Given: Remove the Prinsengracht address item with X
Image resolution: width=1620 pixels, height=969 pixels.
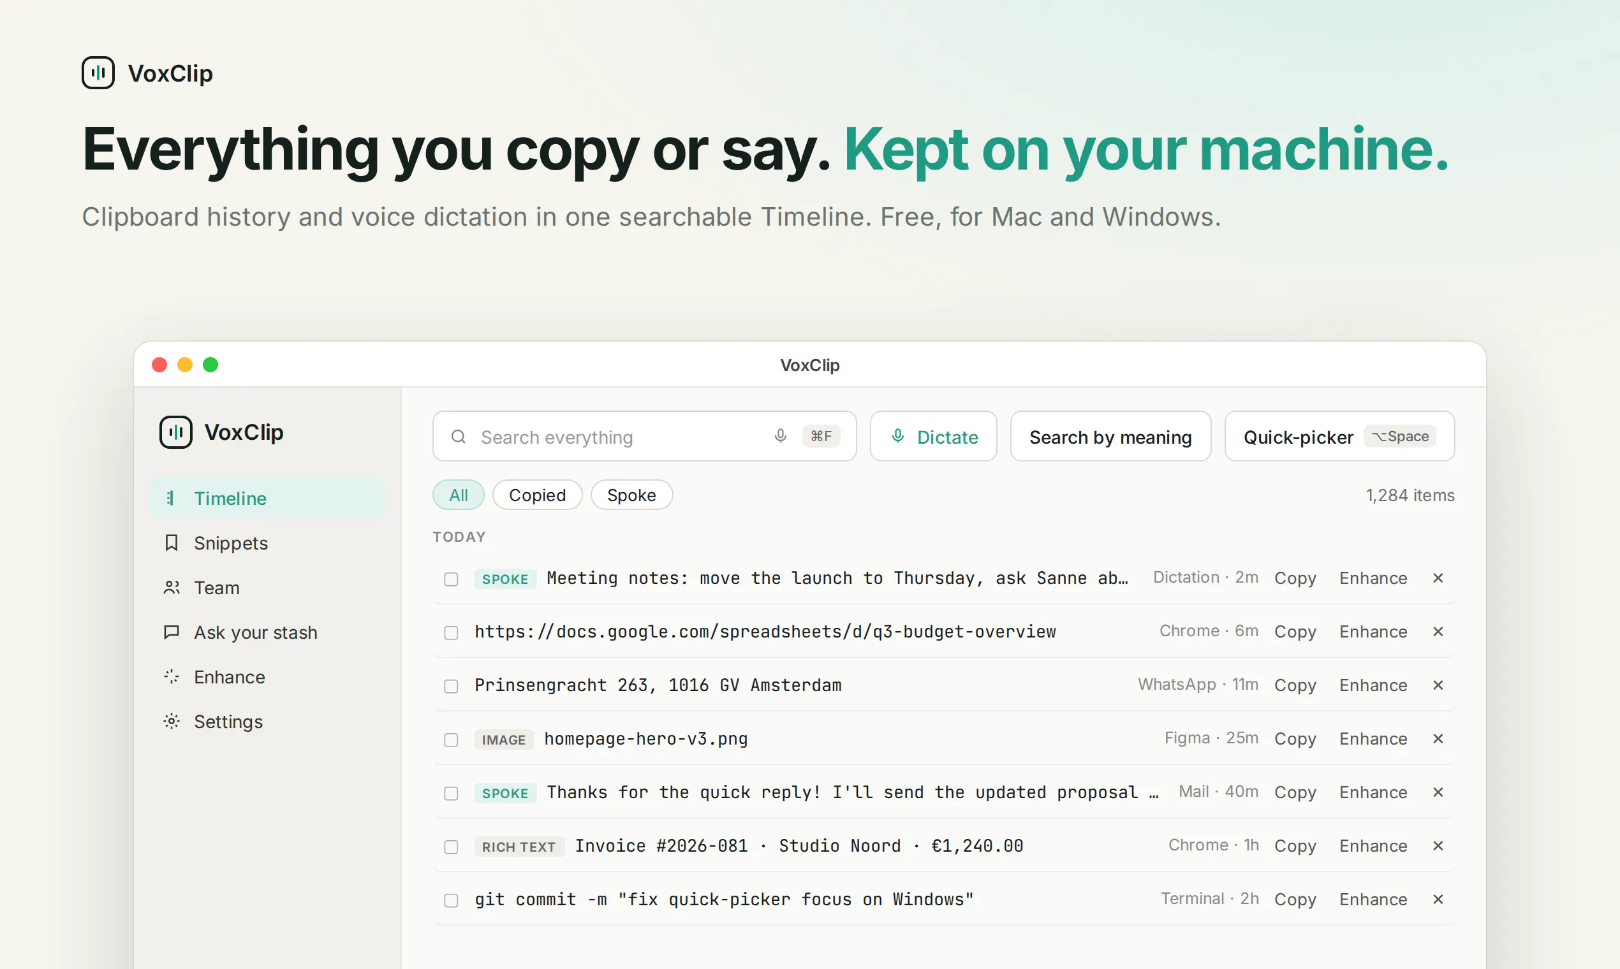Looking at the screenshot, I should [1438, 685].
